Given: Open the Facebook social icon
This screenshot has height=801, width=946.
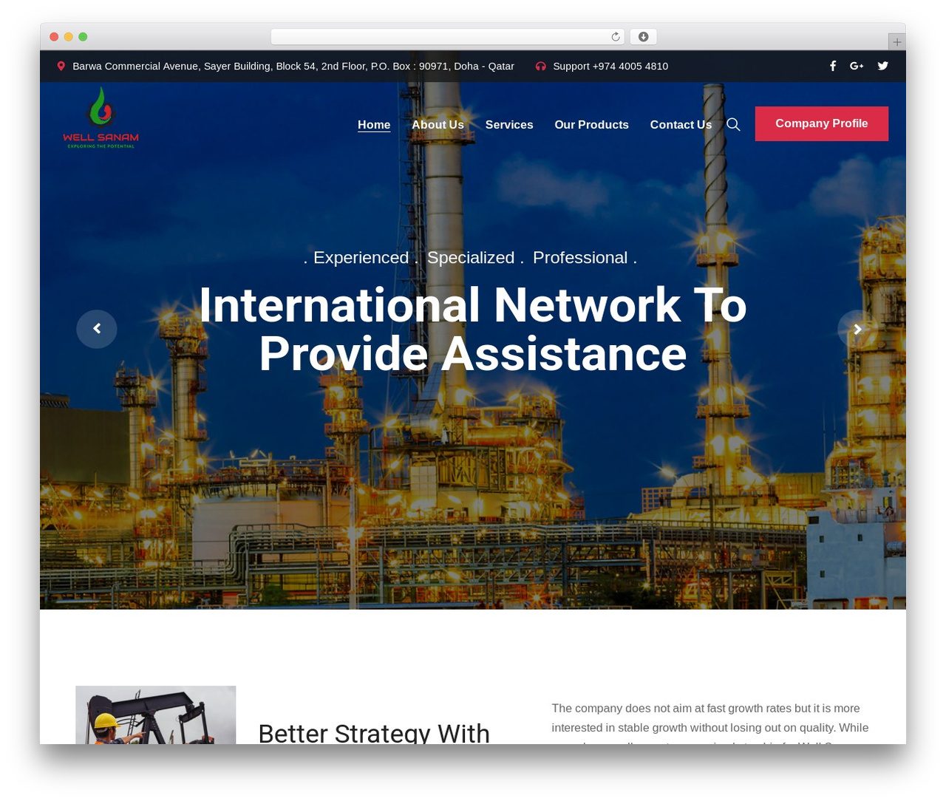Looking at the screenshot, I should point(833,66).
